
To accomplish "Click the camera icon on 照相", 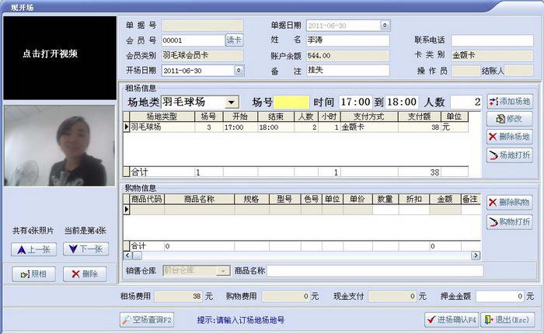I will pos(25,275).
